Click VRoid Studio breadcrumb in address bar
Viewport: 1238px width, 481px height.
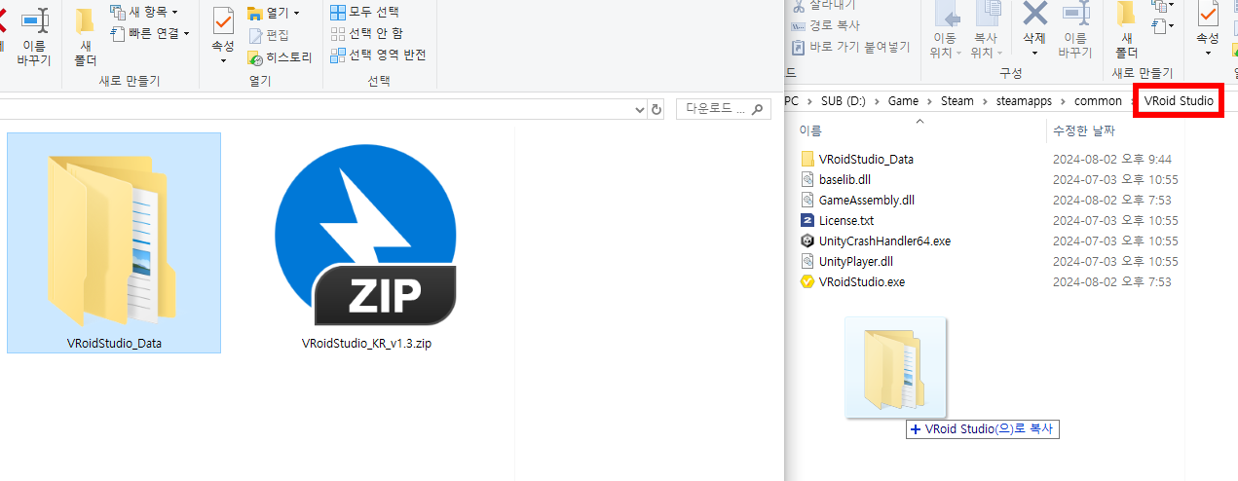pos(1178,101)
